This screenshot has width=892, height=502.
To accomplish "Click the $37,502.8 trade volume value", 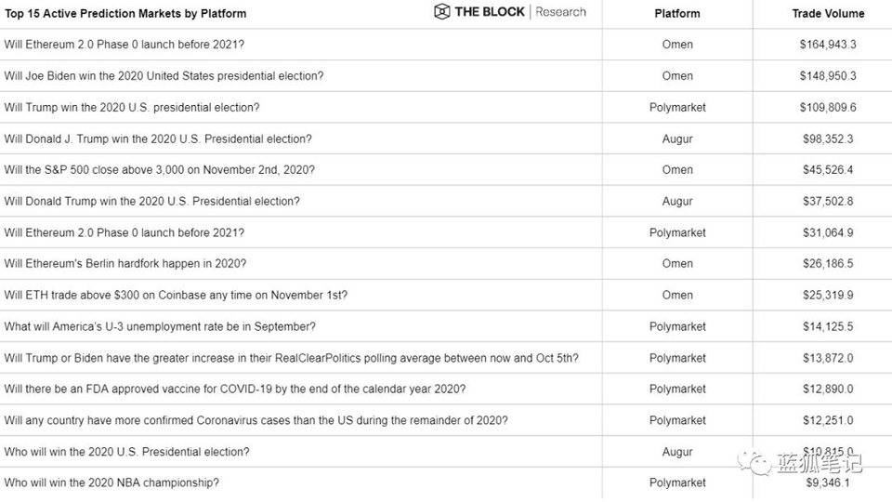I will (827, 201).
